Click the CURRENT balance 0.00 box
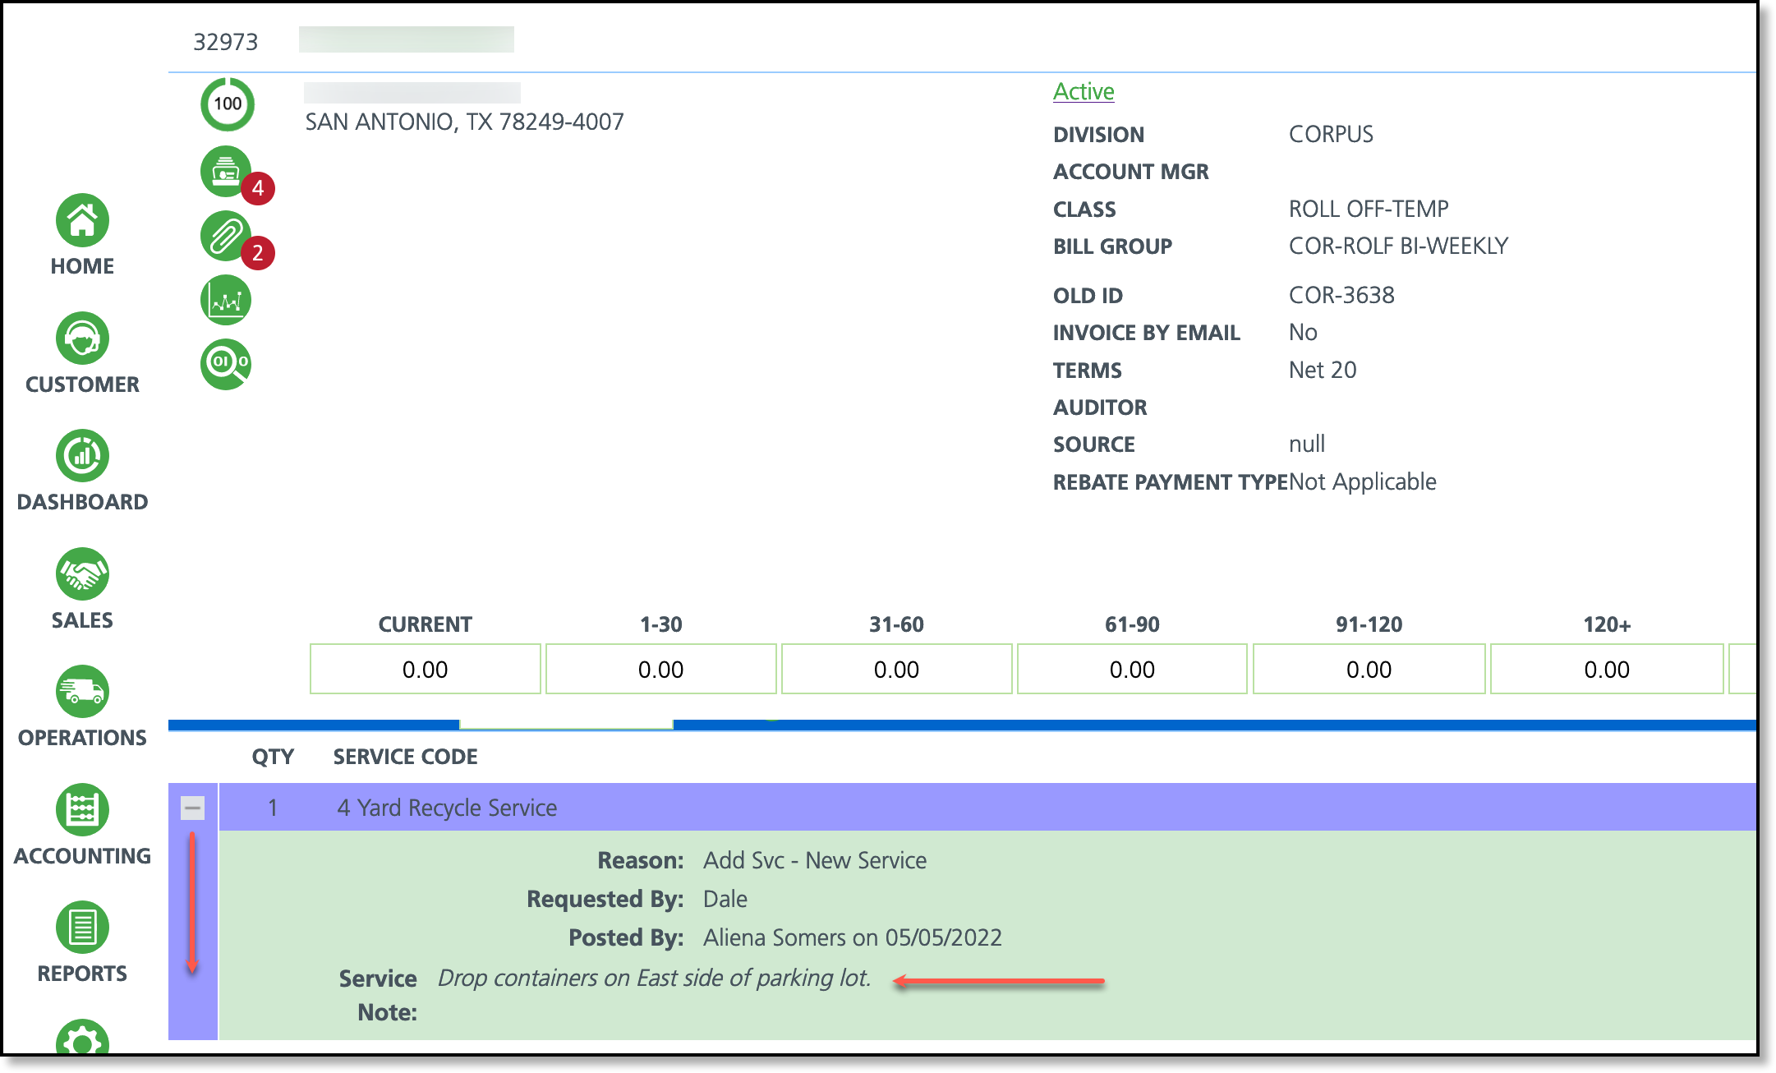This screenshot has width=1776, height=1073. [x=425, y=669]
